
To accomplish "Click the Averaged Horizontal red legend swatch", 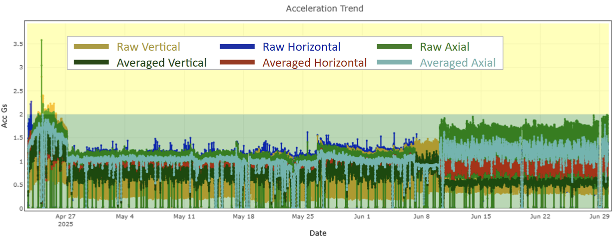I will [x=237, y=62].
